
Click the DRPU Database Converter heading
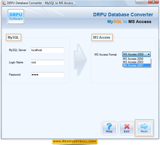point(123,15)
